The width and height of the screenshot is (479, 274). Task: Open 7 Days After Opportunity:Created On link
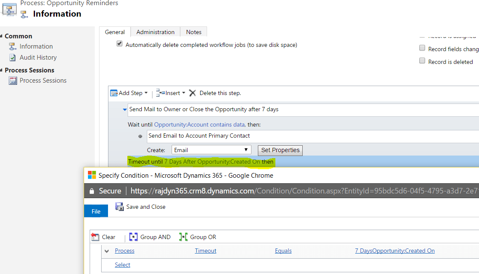click(212, 162)
